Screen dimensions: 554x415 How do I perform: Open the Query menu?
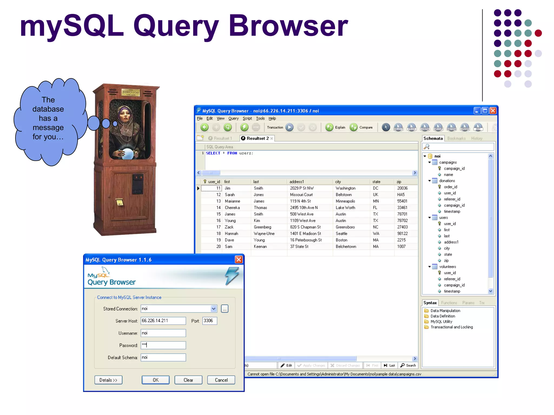coord(233,118)
